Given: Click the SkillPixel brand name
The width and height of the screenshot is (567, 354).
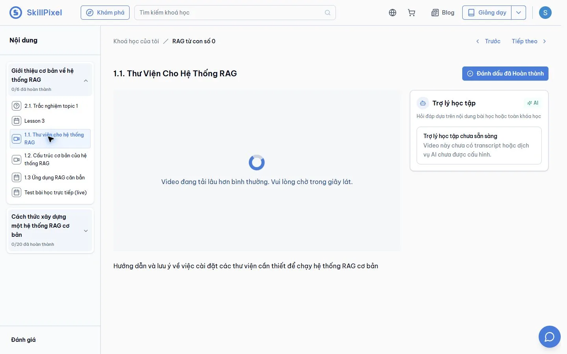Looking at the screenshot, I should [44, 13].
